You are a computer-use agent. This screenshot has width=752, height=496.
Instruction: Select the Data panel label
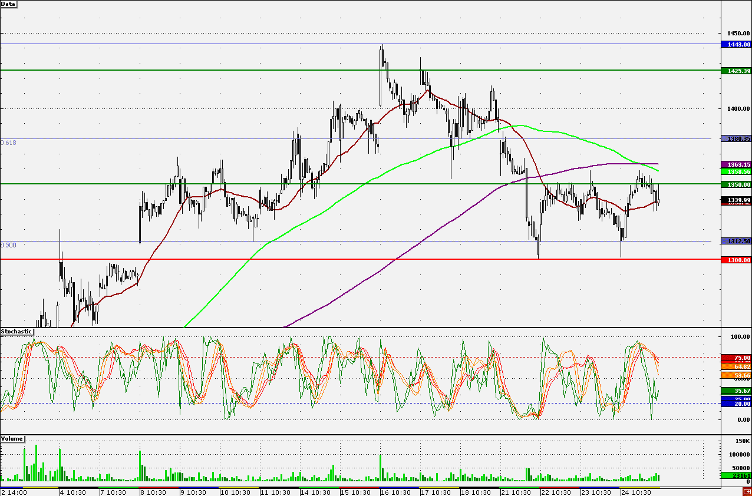point(9,4)
